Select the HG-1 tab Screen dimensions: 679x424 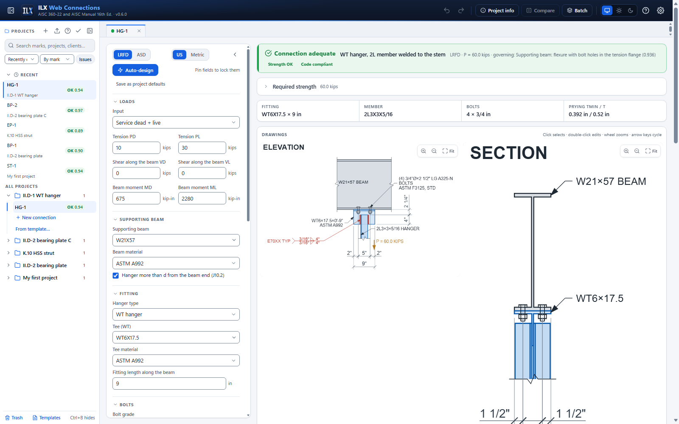(122, 31)
